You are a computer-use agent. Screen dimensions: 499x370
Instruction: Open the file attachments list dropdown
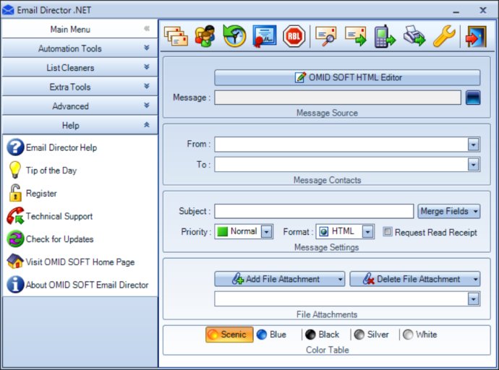(x=474, y=299)
